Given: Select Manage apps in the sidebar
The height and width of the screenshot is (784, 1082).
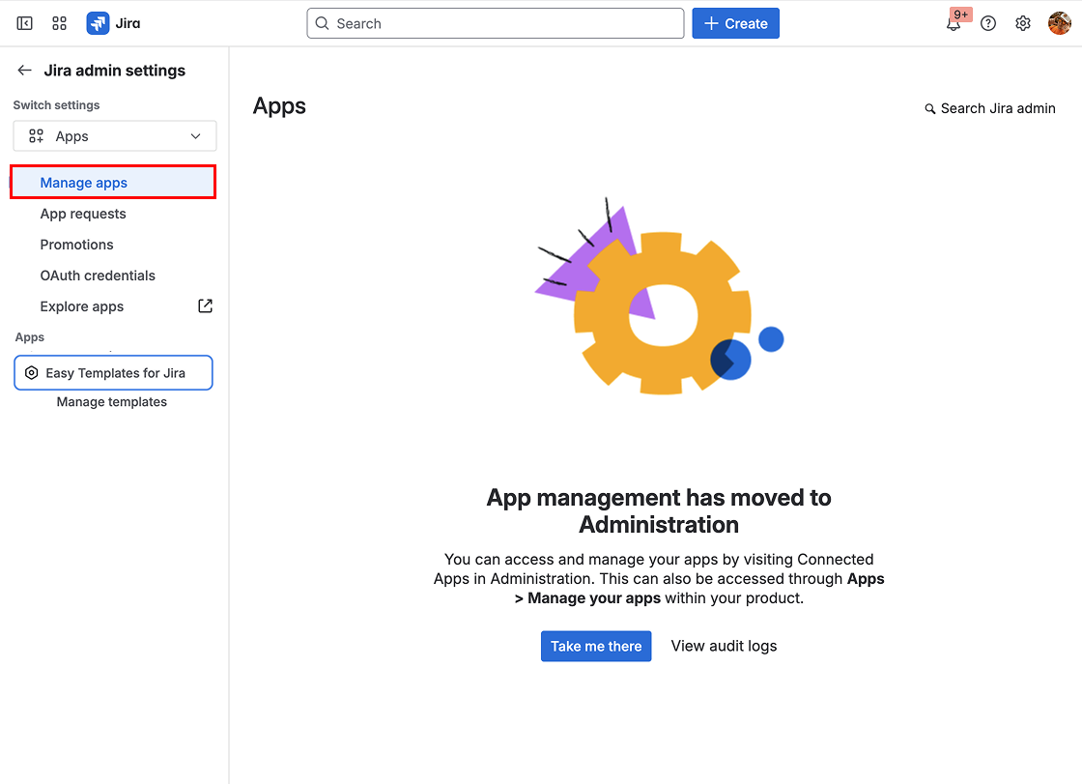Looking at the screenshot, I should tap(83, 182).
